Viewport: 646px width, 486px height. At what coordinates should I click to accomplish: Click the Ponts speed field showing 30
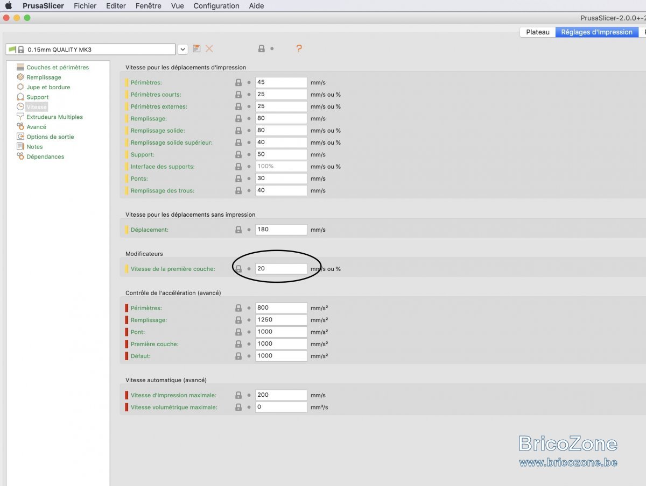281,178
